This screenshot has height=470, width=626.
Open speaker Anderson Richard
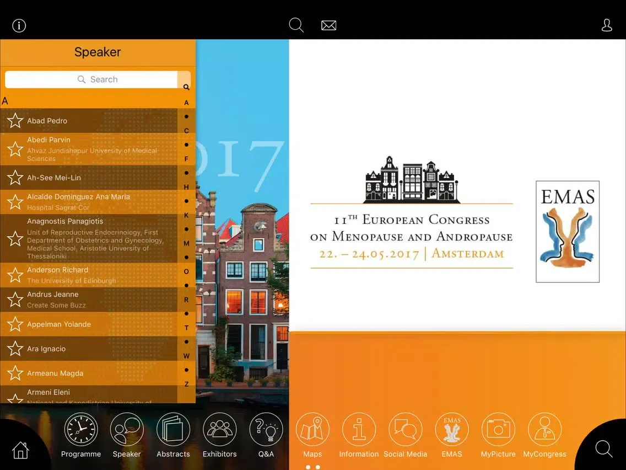89,275
